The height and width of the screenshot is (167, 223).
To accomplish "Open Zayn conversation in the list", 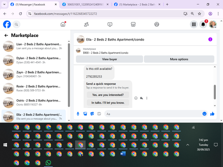I will coord(33,74).
